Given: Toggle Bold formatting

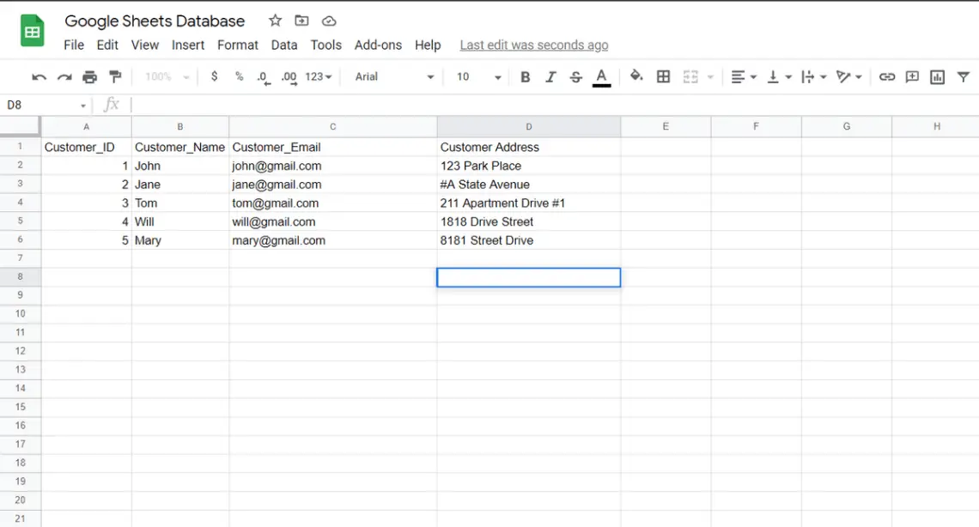Looking at the screenshot, I should pos(525,77).
